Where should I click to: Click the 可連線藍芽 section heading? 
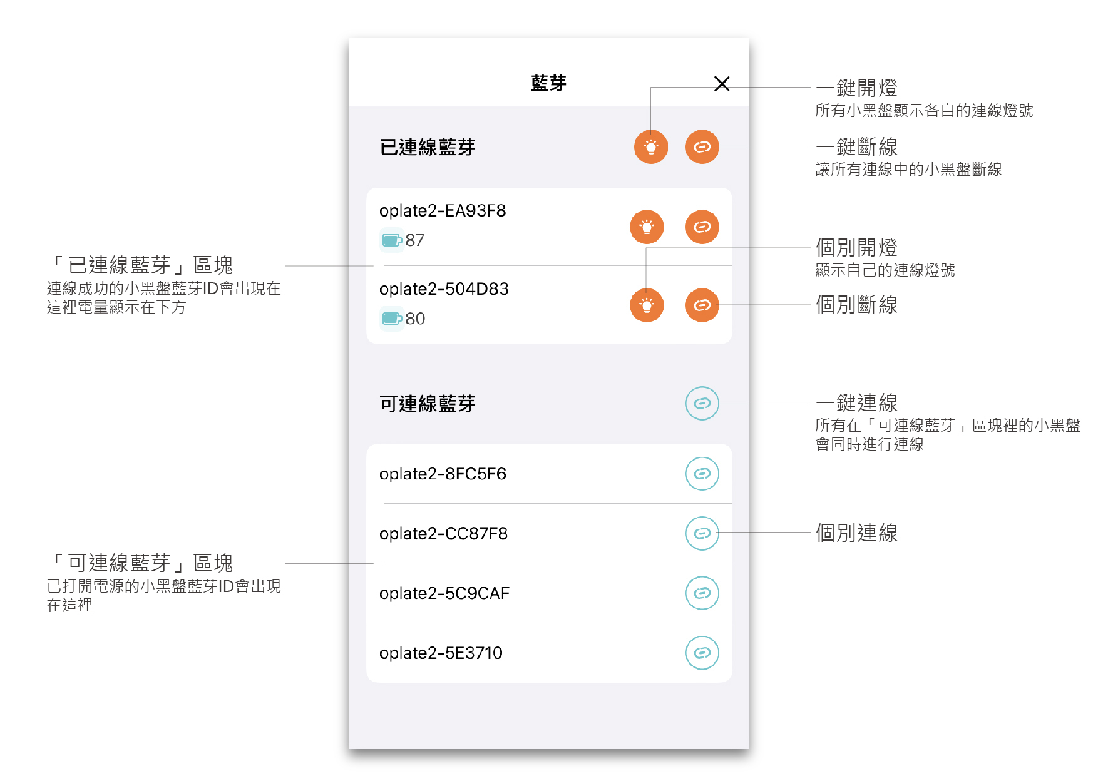(428, 404)
